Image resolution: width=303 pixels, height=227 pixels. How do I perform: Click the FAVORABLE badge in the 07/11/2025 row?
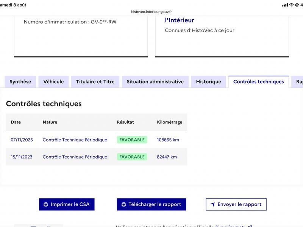pos(132,140)
